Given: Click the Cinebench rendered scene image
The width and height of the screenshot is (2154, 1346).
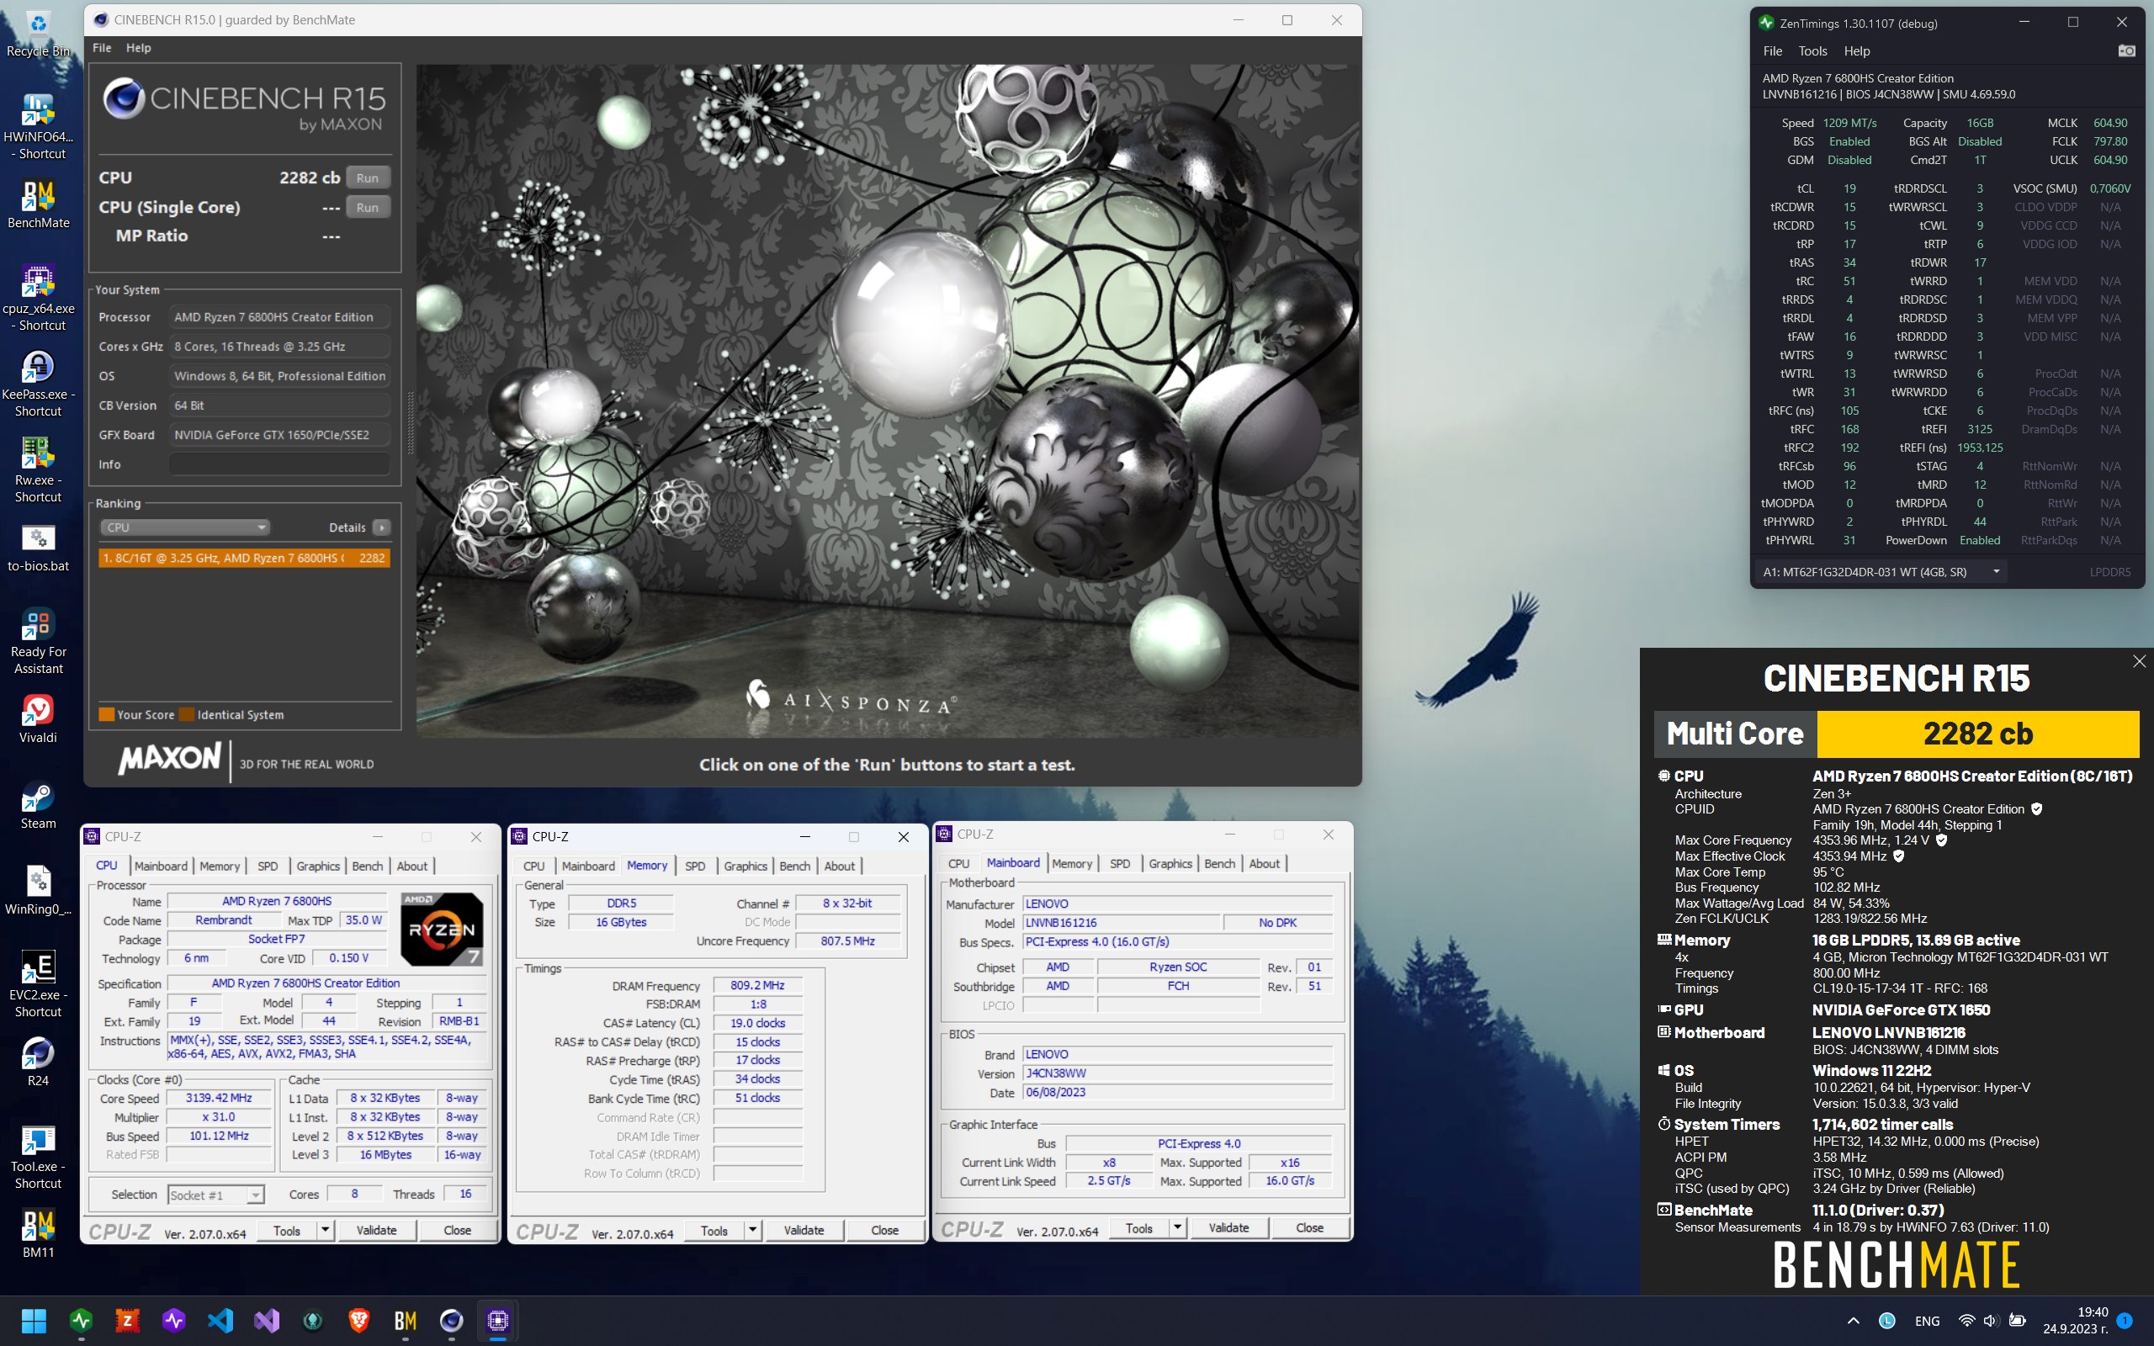Looking at the screenshot, I should (x=888, y=400).
